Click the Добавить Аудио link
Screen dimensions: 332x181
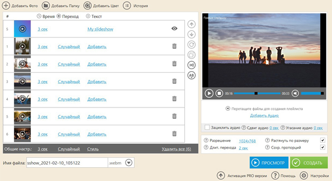pos(264,116)
